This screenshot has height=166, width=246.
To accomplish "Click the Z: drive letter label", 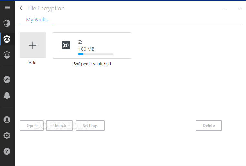I will pos(80,42).
